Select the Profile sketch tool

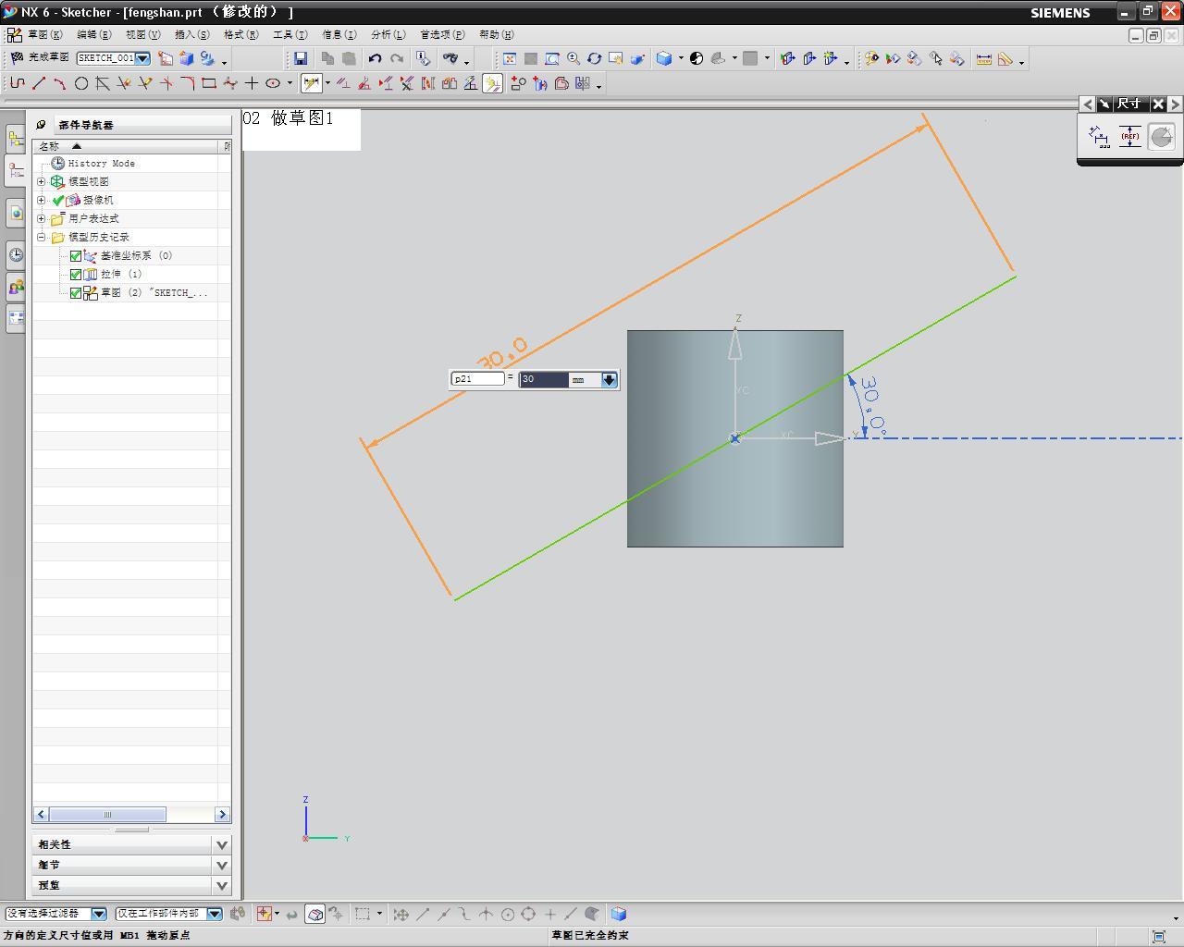(x=18, y=83)
